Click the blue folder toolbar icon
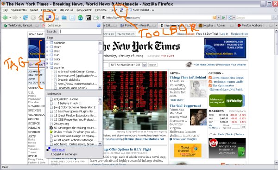 pyautogui.click(x=64, y=18)
